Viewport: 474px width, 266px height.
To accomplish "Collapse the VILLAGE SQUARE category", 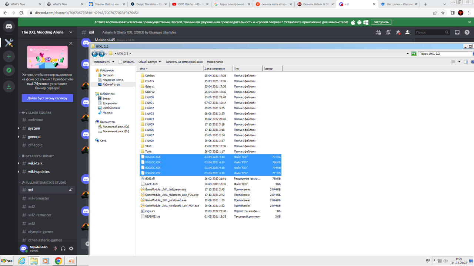I will tap(36, 112).
